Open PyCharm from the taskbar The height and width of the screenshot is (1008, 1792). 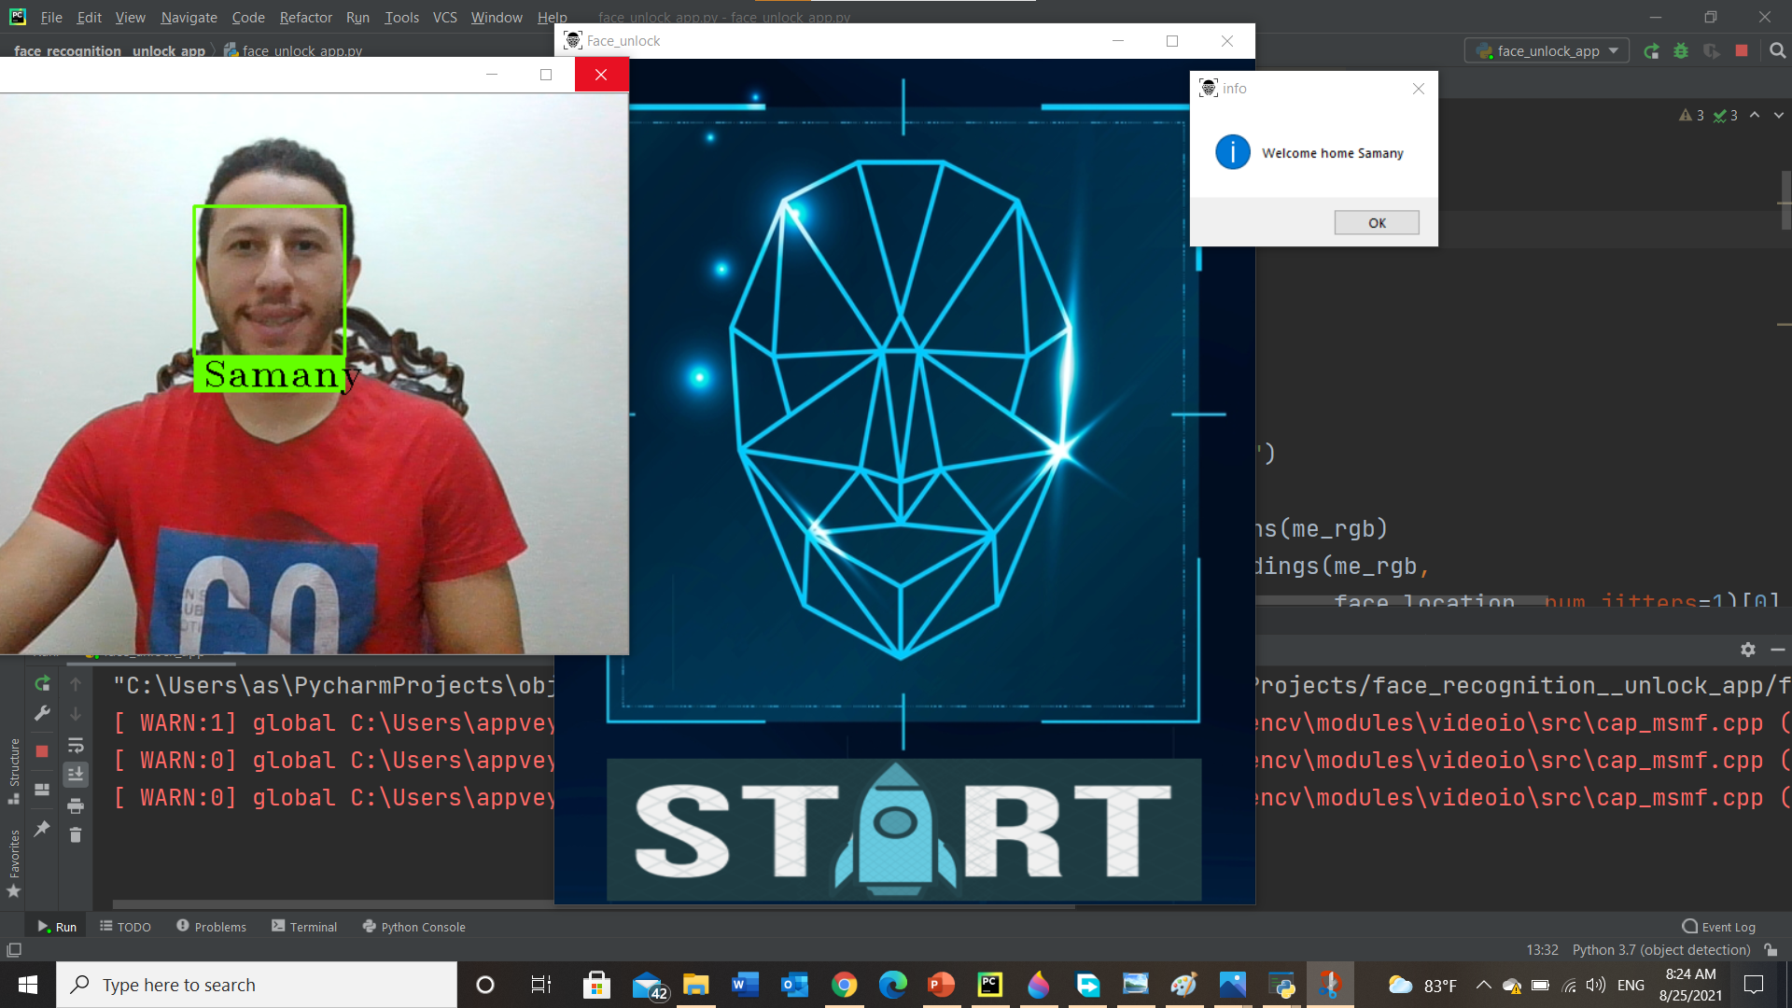[989, 985]
